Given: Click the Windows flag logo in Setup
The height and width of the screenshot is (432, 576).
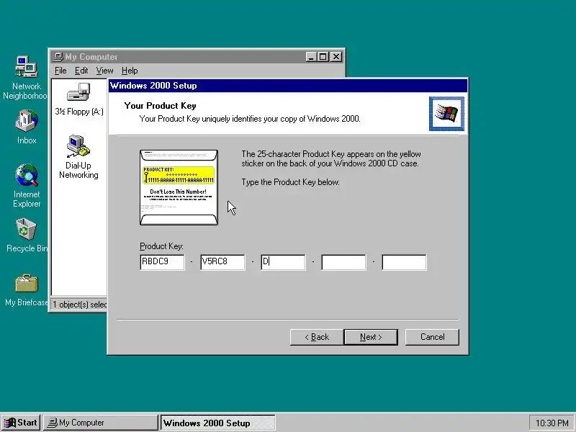Looking at the screenshot, I should pyautogui.click(x=446, y=114).
